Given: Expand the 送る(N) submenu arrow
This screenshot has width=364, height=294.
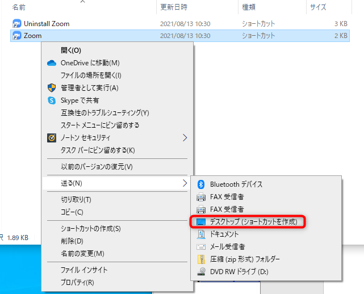Looking at the screenshot, I should [x=185, y=183].
